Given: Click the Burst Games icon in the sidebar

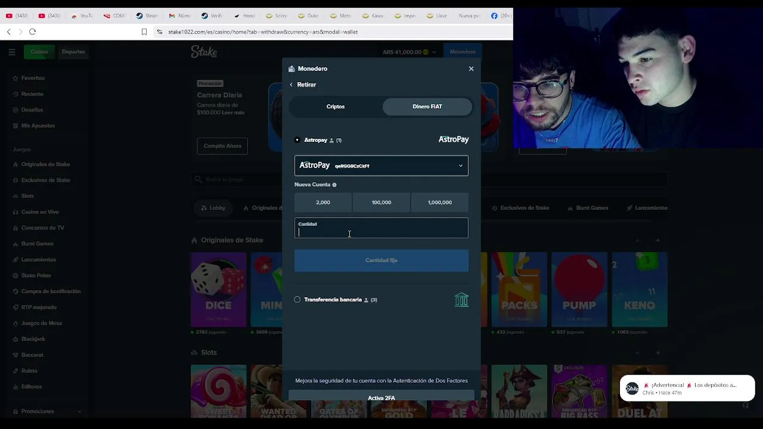Looking at the screenshot, I should coord(16,244).
